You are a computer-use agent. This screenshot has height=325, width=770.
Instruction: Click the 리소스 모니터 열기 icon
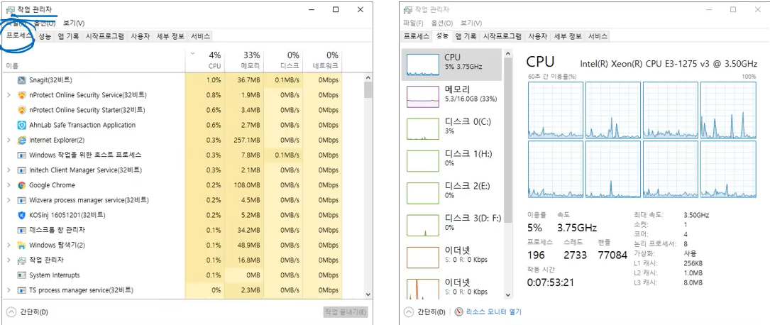coord(459,312)
